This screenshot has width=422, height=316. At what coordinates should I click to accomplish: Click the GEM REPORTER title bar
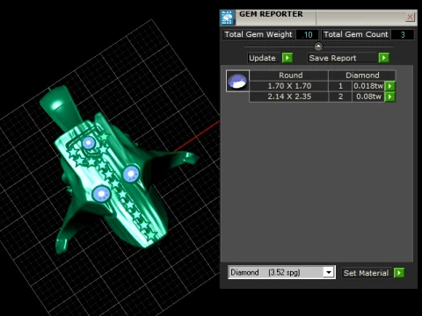pos(319,18)
